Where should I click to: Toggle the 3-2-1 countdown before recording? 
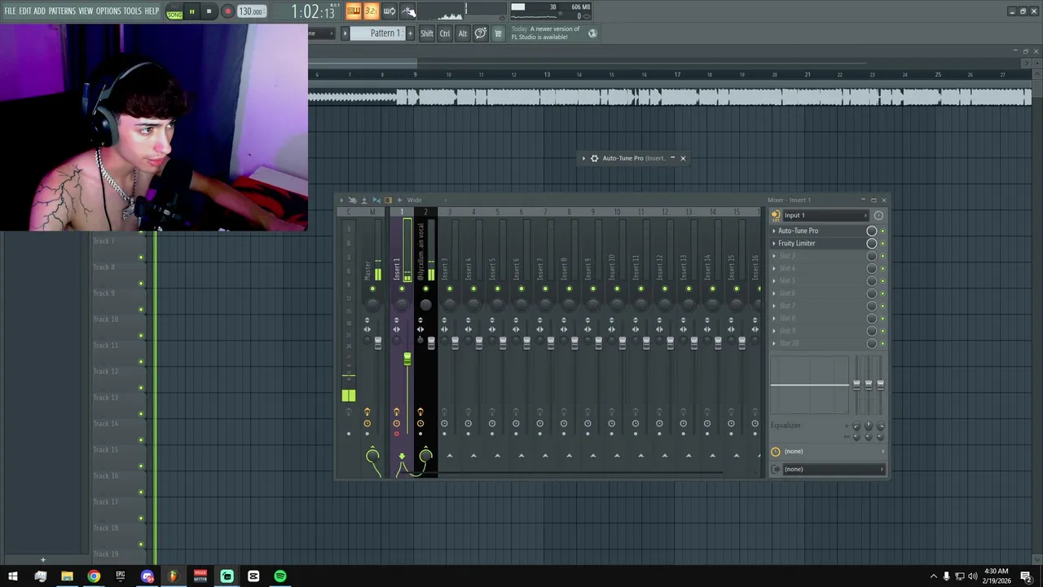tap(371, 11)
